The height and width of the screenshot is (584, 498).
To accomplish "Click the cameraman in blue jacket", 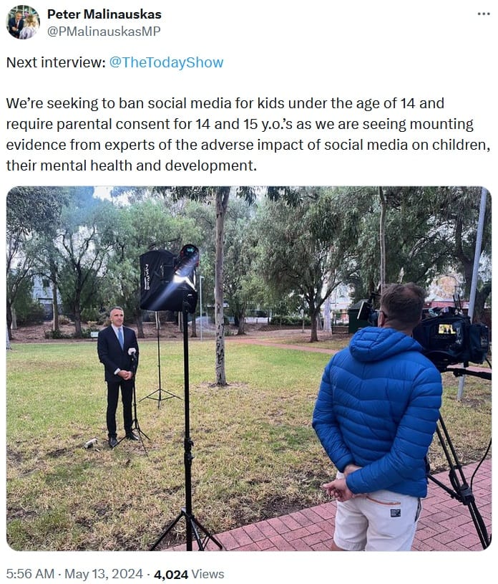I will tap(378, 416).
